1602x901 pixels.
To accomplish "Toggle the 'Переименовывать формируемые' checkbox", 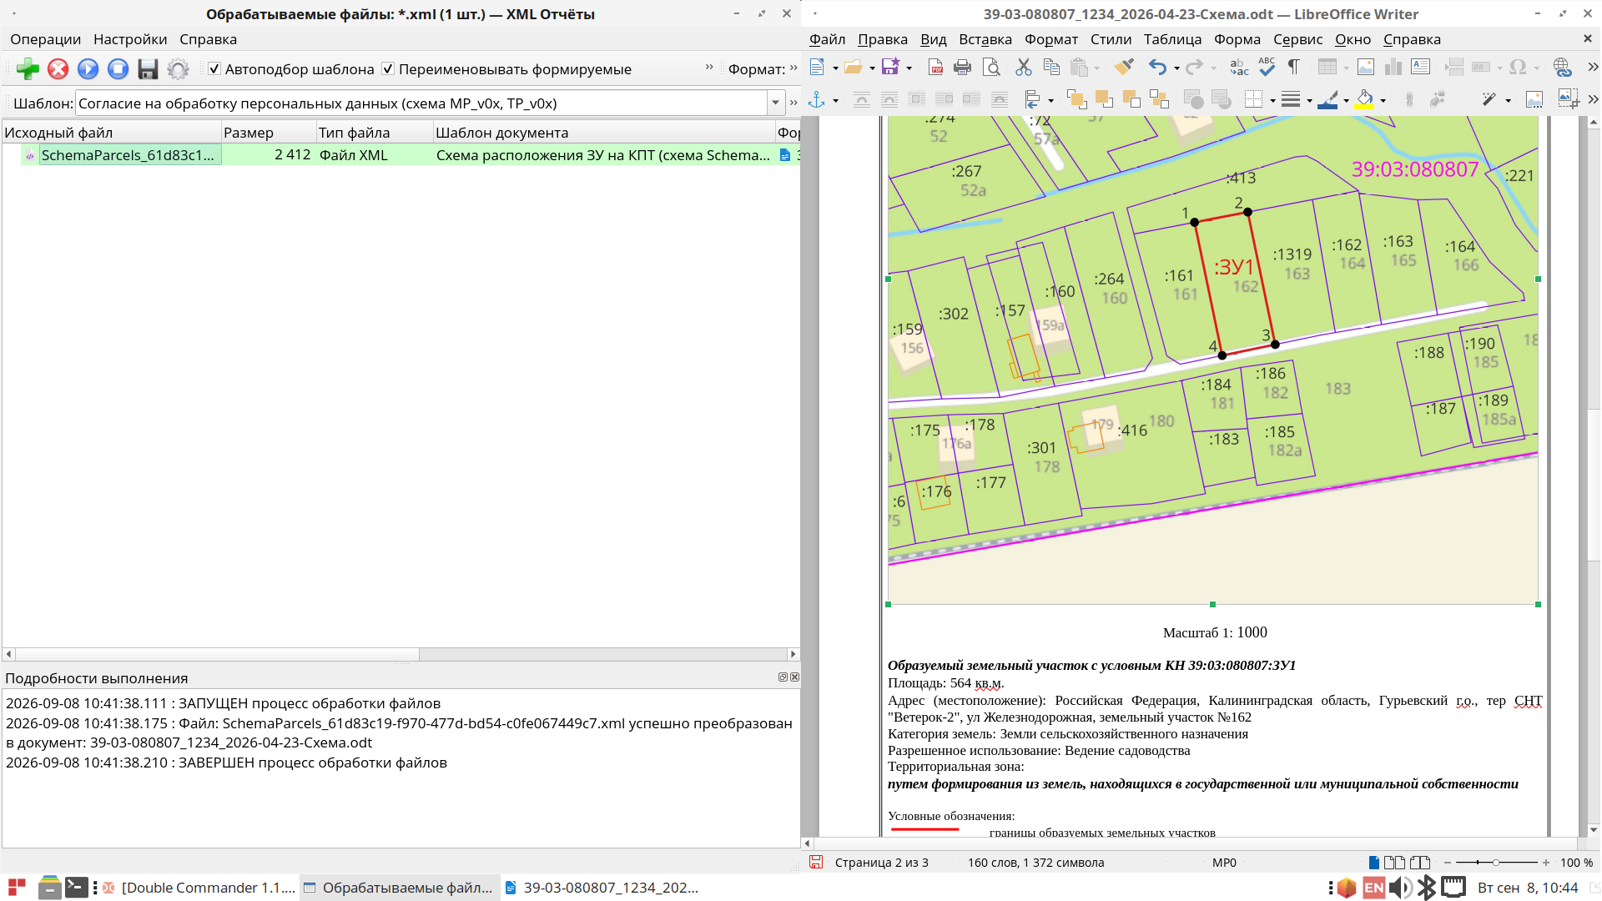I will 388,68.
